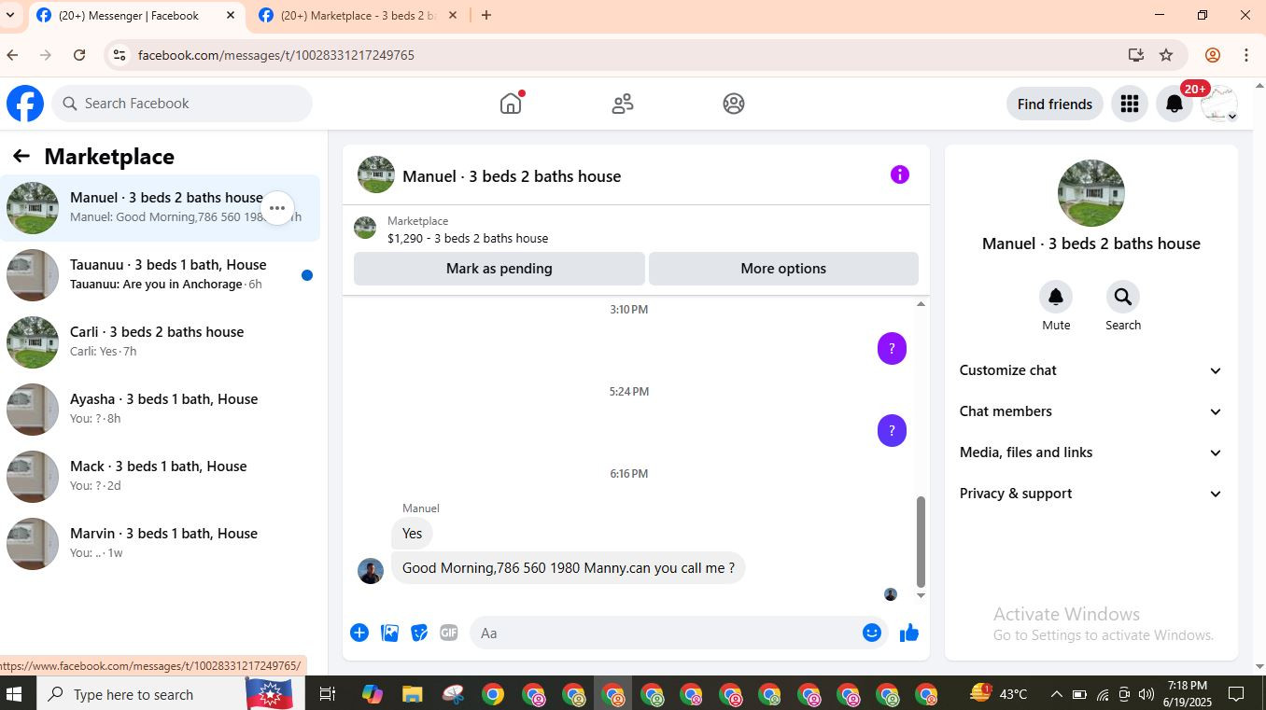
Task: Open the emoji picker in message box
Action: coord(872,633)
